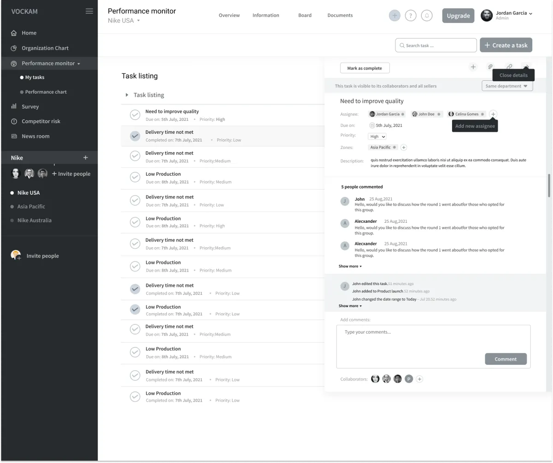Click the task detail panel scrollbar
This screenshot has width=553, height=463.
[x=548, y=185]
